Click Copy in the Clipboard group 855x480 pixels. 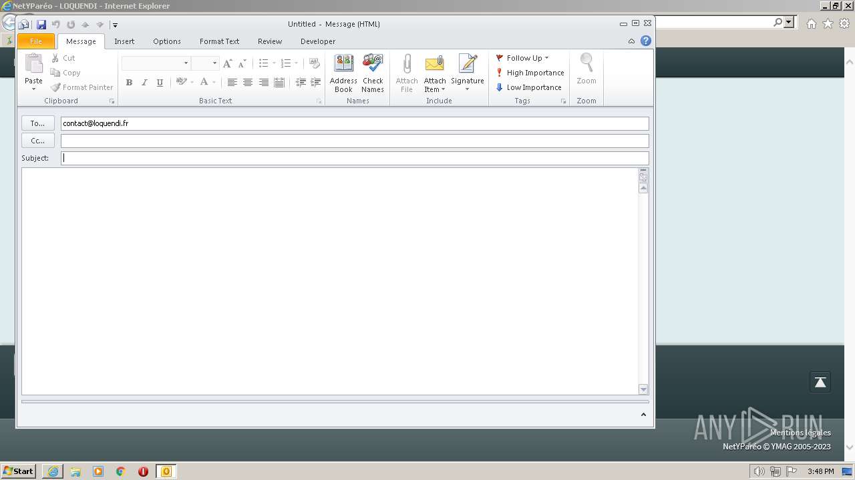(65, 73)
